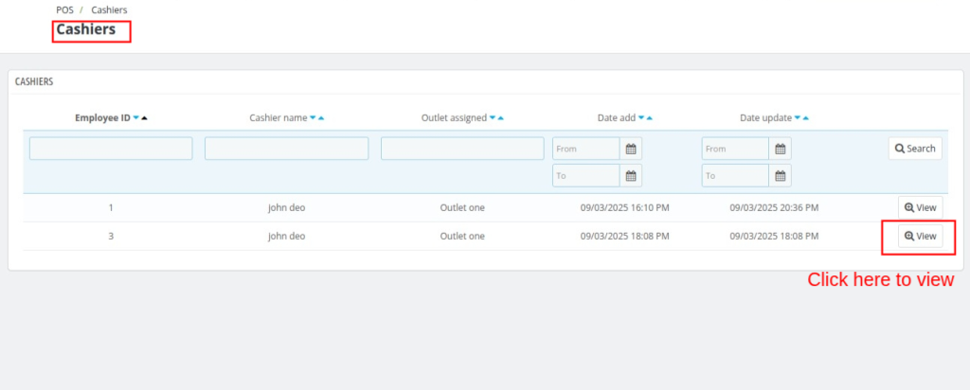Viewport: 970px width, 390px height.
Task: Click Date add To input
Action: coord(586,175)
